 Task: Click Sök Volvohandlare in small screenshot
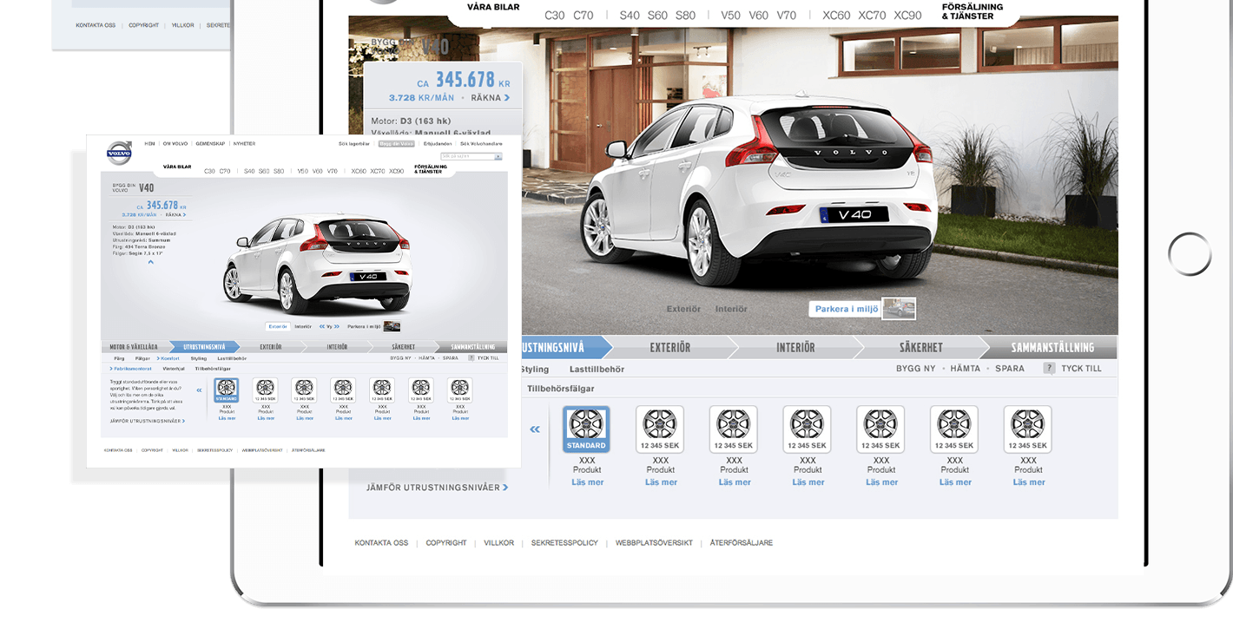481,144
